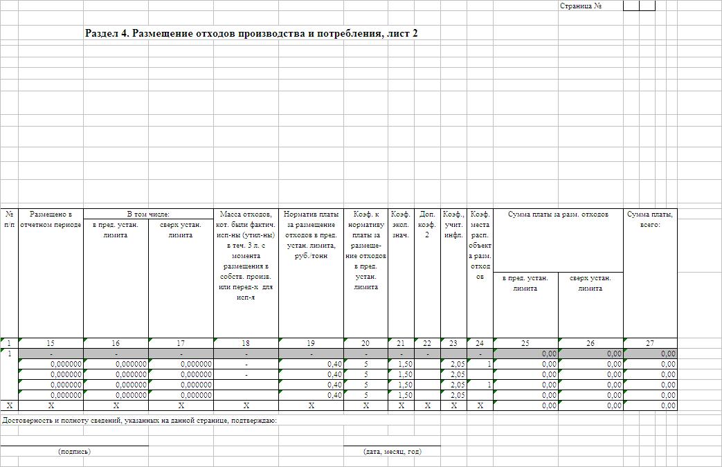Click the column number 27 cell
The height and width of the screenshot is (467, 722).
[650, 343]
